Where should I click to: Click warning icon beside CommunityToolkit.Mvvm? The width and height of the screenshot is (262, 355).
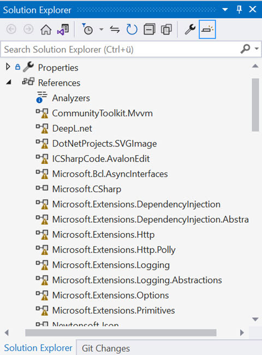pos(45,115)
